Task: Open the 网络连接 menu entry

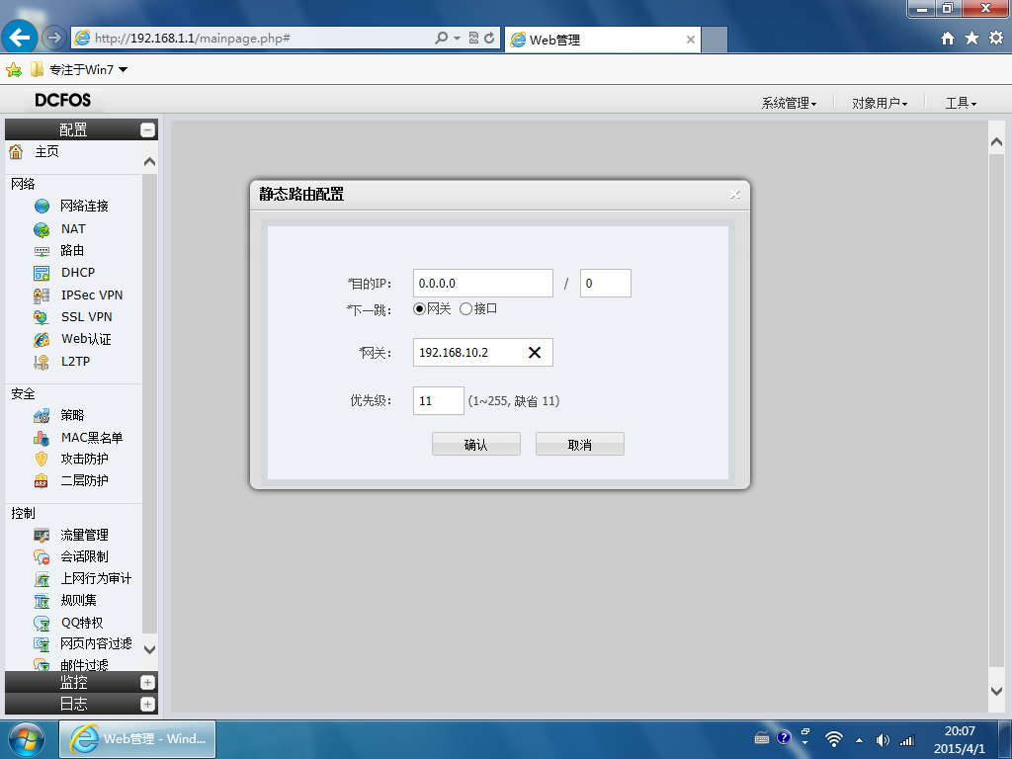Action: tap(85, 206)
